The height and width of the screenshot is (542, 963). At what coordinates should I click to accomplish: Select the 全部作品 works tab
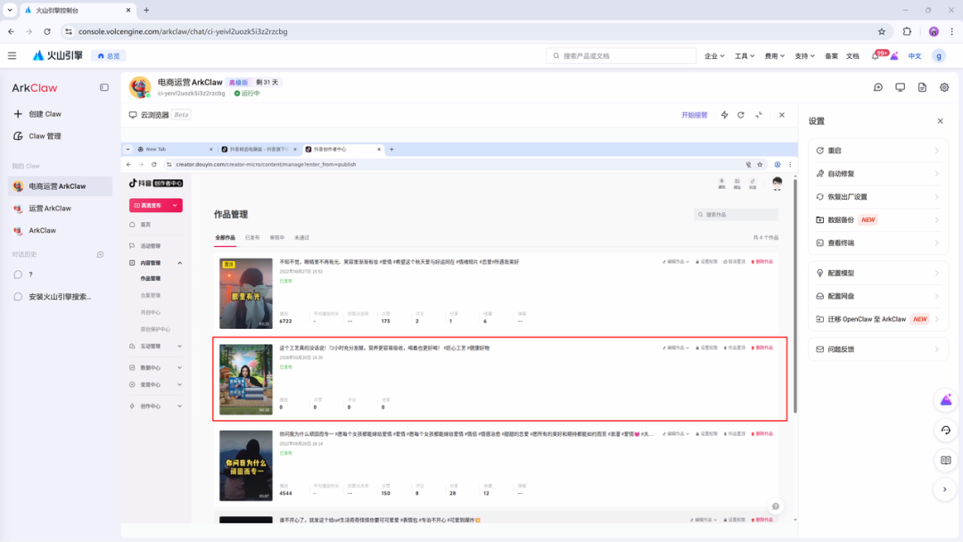tap(225, 237)
